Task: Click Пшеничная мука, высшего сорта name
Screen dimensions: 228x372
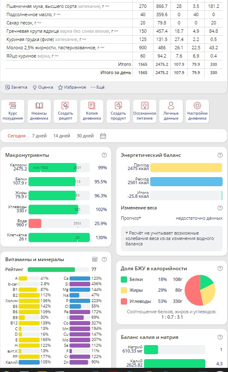Action: [x=41, y=6]
